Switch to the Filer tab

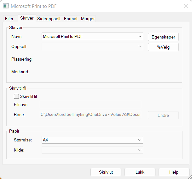tap(9, 19)
